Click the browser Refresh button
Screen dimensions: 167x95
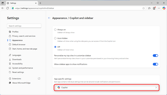tap(7, 8)
